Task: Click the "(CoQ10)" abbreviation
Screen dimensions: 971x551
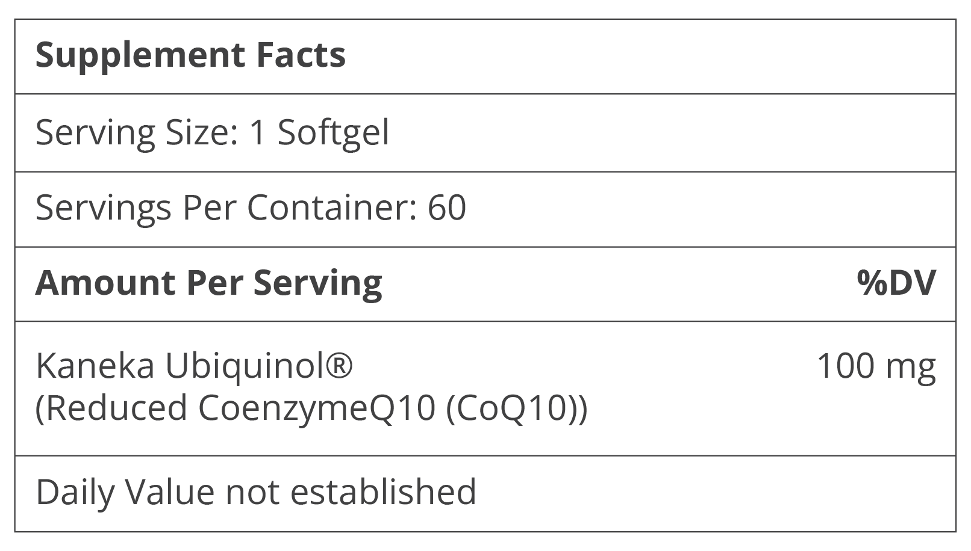Action: [x=515, y=409]
